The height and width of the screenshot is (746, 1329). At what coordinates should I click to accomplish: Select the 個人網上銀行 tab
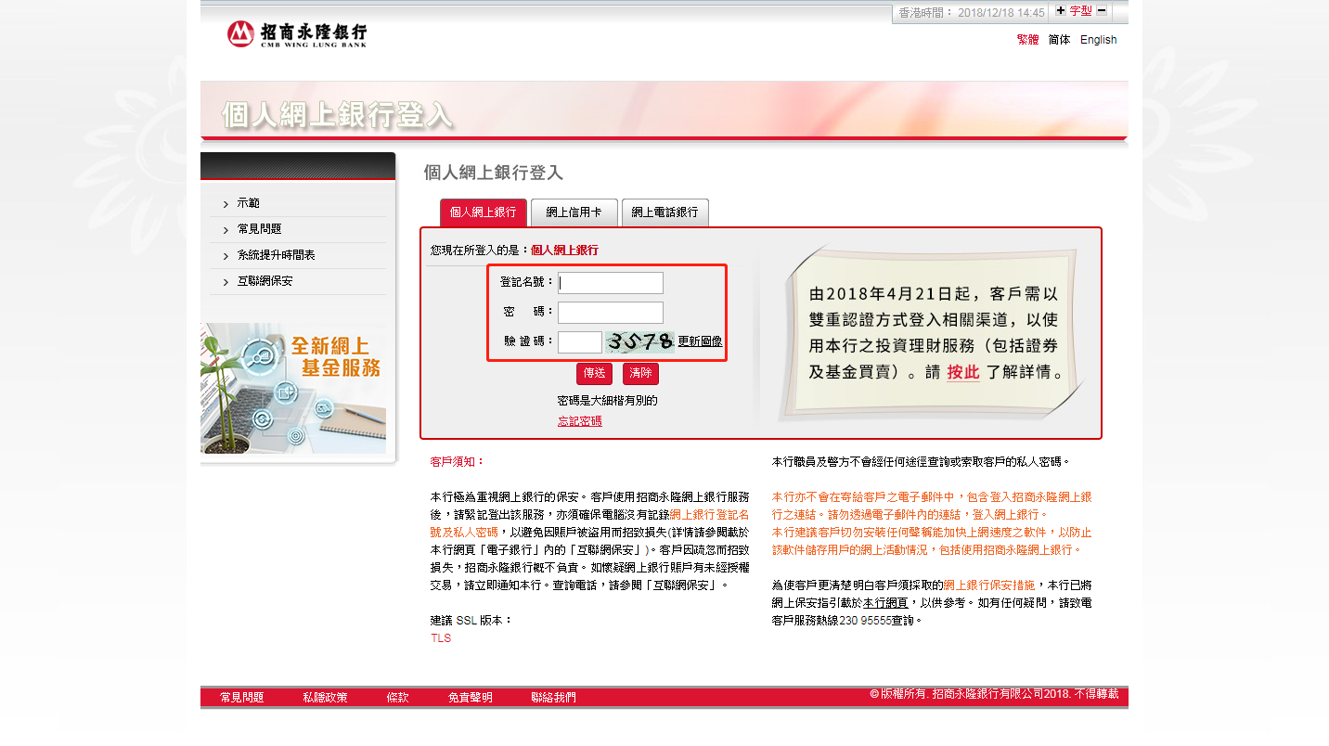pyautogui.click(x=484, y=212)
